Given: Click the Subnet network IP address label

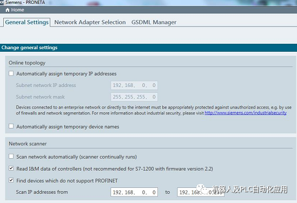Looking at the screenshot, I should tap(46, 85).
